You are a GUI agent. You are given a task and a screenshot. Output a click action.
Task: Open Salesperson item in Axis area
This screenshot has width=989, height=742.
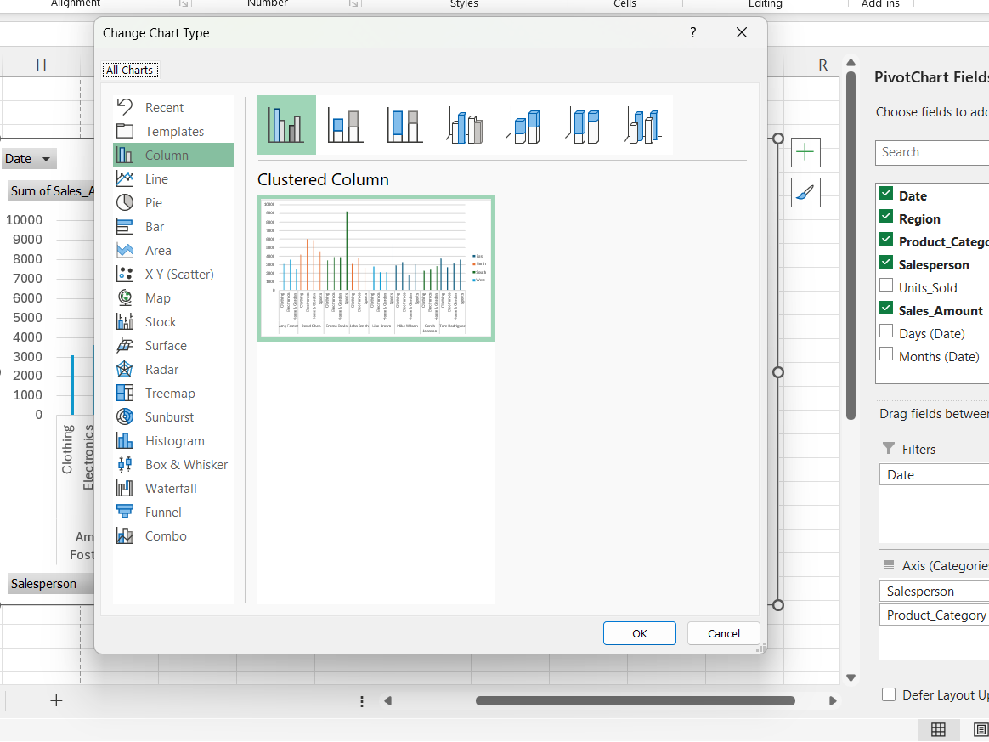point(934,592)
